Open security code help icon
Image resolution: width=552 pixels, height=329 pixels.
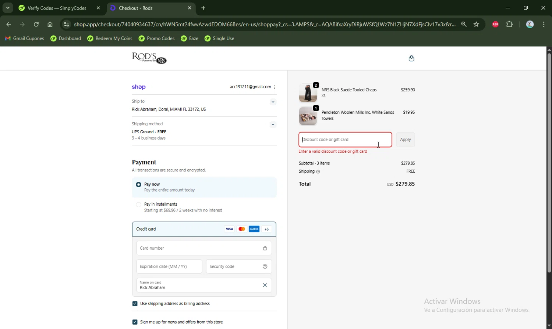tap(265, 267)
